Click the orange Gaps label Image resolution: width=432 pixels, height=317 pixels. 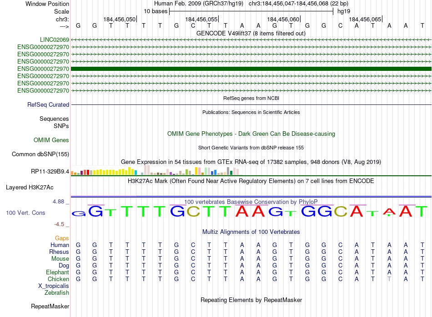coord(62,238)
